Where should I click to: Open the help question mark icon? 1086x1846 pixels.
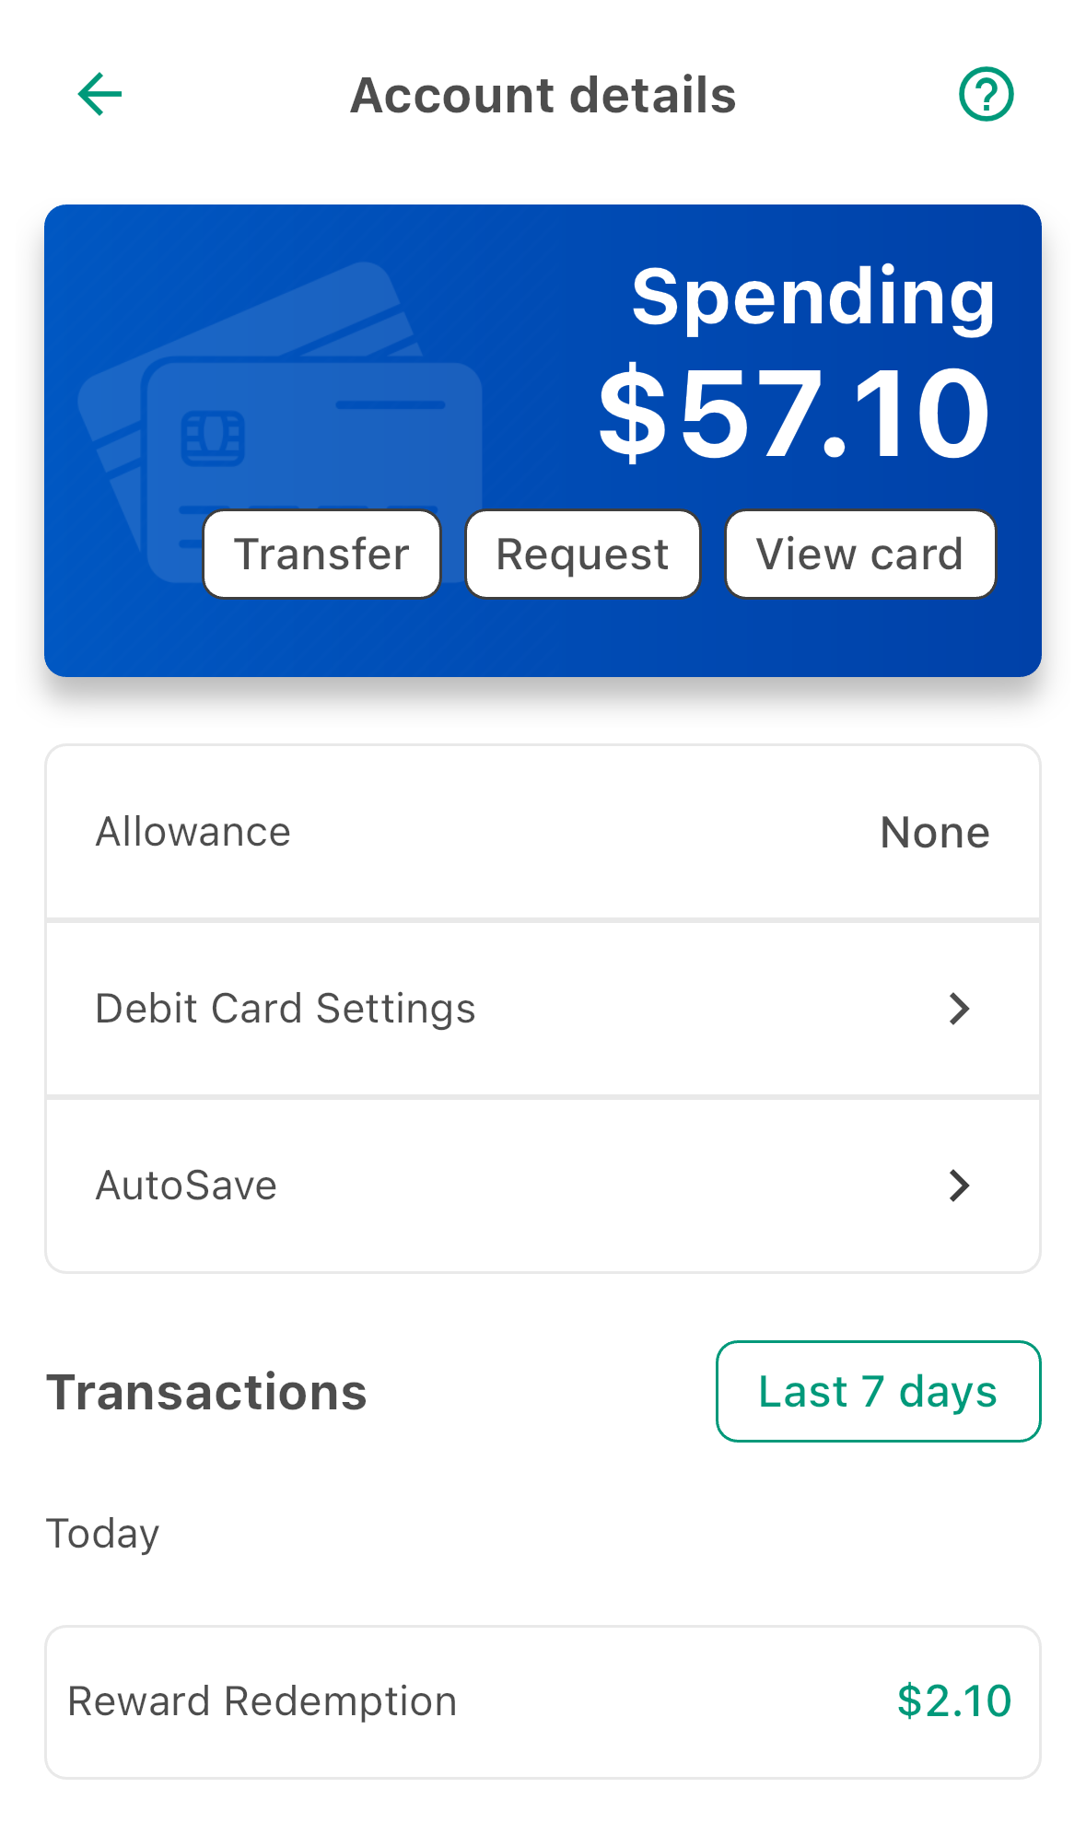tap(986, 94)
